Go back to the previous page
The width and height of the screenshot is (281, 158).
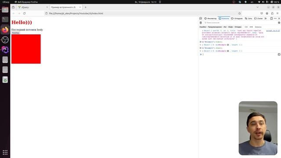(14, 13)
